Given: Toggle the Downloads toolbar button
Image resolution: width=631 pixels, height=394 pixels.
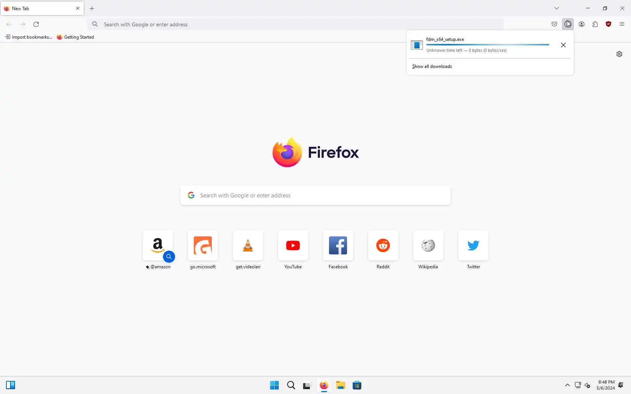Looking at the screenshot, I should tap(568, 24).
